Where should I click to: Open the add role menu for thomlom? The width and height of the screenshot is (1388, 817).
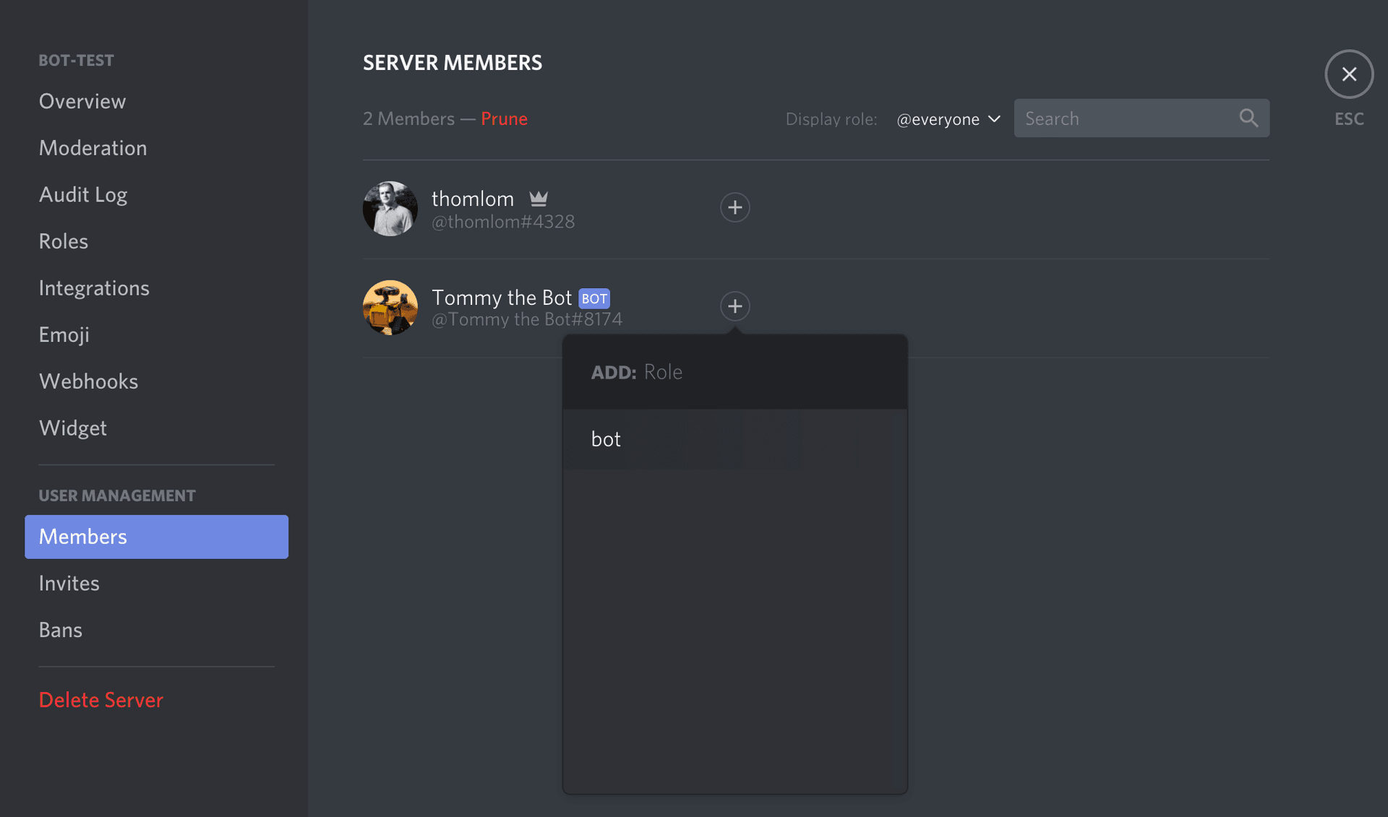(x=734, y=207)
